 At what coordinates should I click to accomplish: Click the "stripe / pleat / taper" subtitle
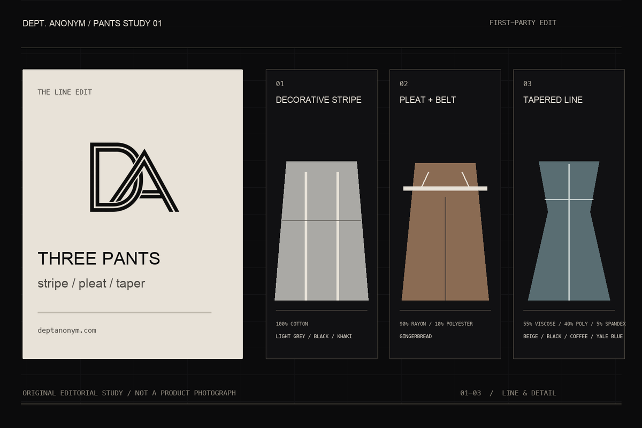click(91, 284)
